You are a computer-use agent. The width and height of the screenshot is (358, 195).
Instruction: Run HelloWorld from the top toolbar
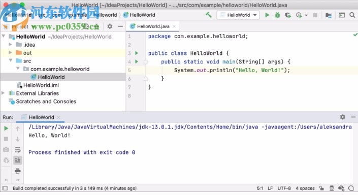[267, 15]
